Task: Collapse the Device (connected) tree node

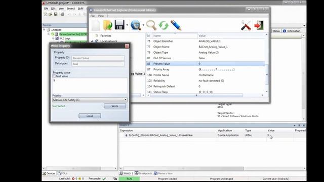Action: pos(49,34)
